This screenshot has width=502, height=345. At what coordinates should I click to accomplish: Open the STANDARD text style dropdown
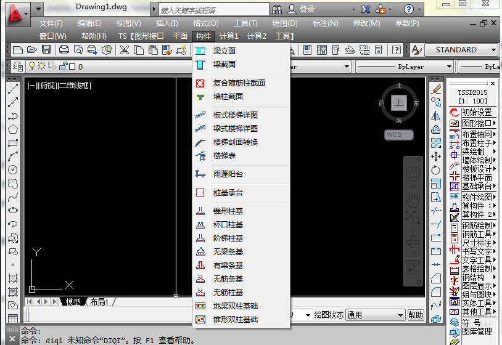coord(494,50)
